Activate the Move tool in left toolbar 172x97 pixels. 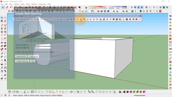tap(2, 43)
